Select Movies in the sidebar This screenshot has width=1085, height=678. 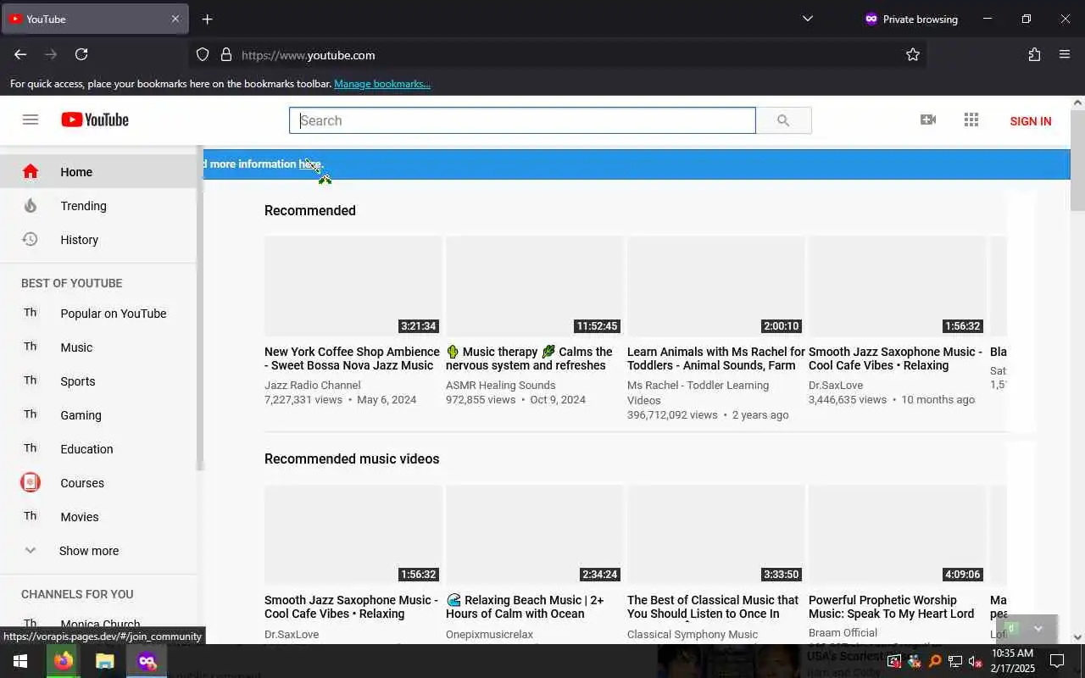click(x=79, y=517)
